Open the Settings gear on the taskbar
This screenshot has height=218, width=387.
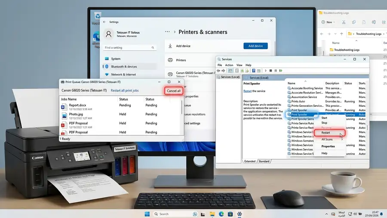coord(240,214)
